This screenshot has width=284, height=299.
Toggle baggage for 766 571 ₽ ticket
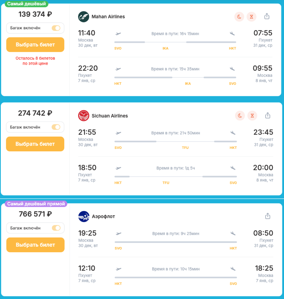click(x=56, y=228)
